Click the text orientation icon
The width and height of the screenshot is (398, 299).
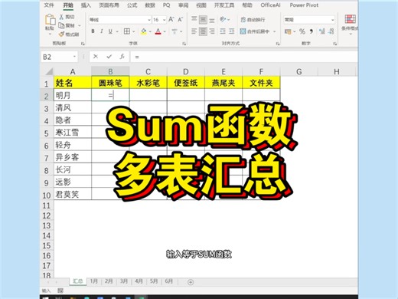223,19
